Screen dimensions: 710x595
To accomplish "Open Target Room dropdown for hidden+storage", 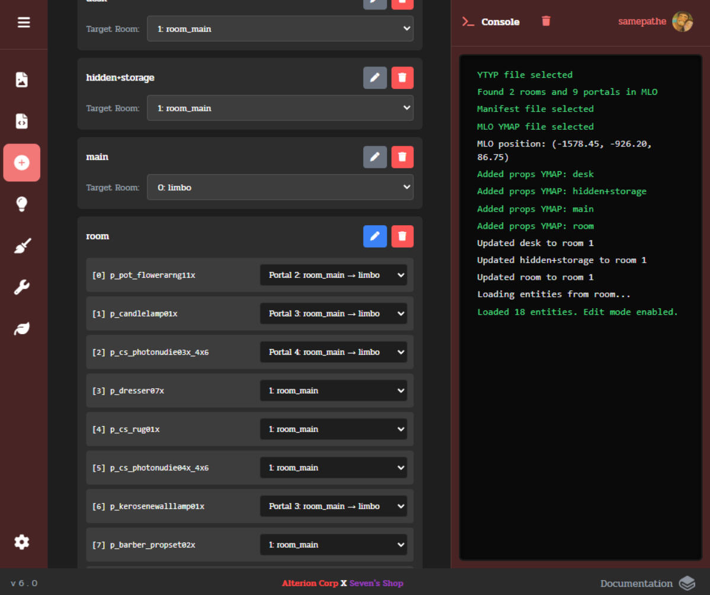I will (x=280, y=108).
